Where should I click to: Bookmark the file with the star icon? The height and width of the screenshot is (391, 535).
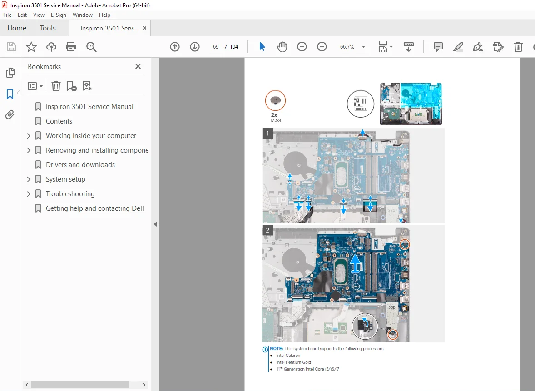[31, 47]
